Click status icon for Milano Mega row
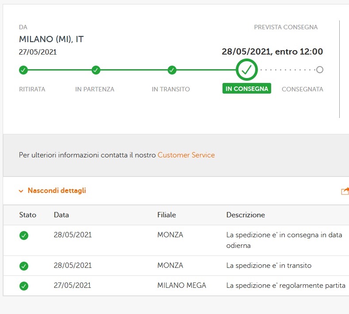Image resolution: width=349 pixels, height=314 pixels. click(x=24, y=286)
